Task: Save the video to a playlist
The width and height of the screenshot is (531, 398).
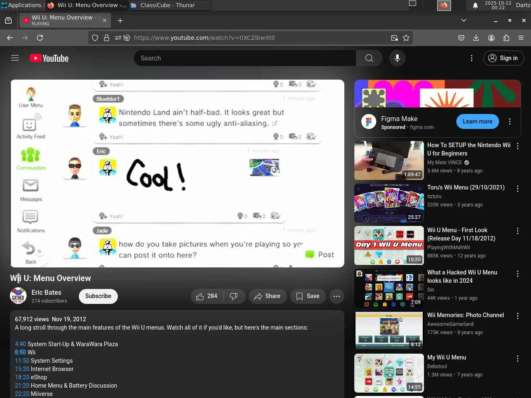Action: (308, 296)
